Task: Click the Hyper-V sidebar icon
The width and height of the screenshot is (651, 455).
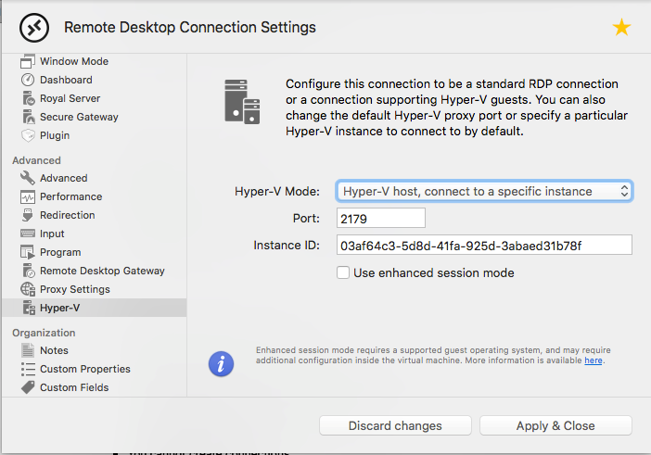Action: tap(29, 308)
